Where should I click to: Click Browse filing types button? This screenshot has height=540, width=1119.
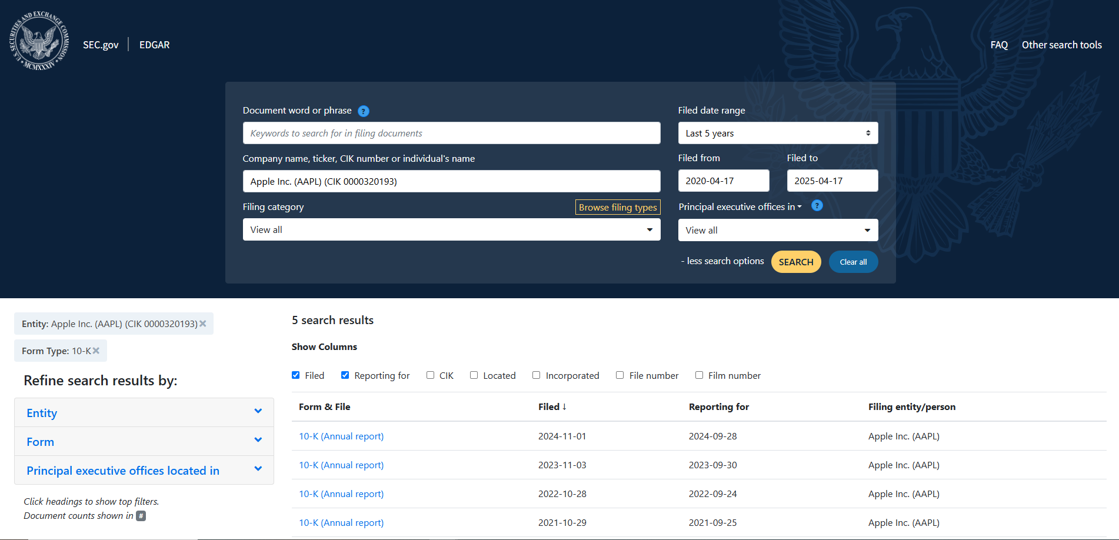(618, 207)
